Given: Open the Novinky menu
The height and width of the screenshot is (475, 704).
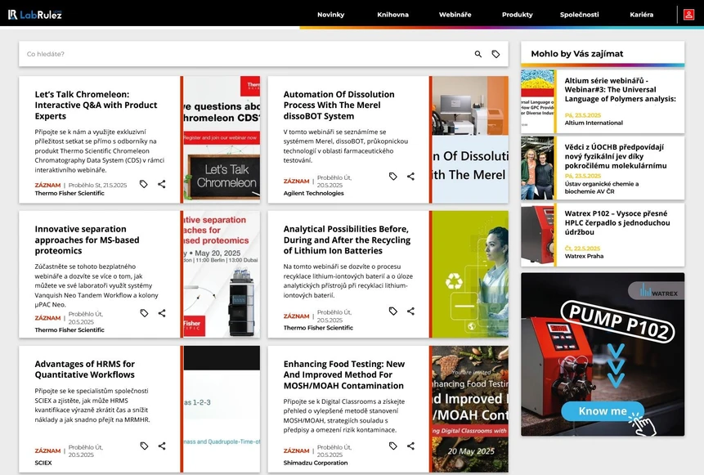Looking at the screenshot, I should 331,15.
